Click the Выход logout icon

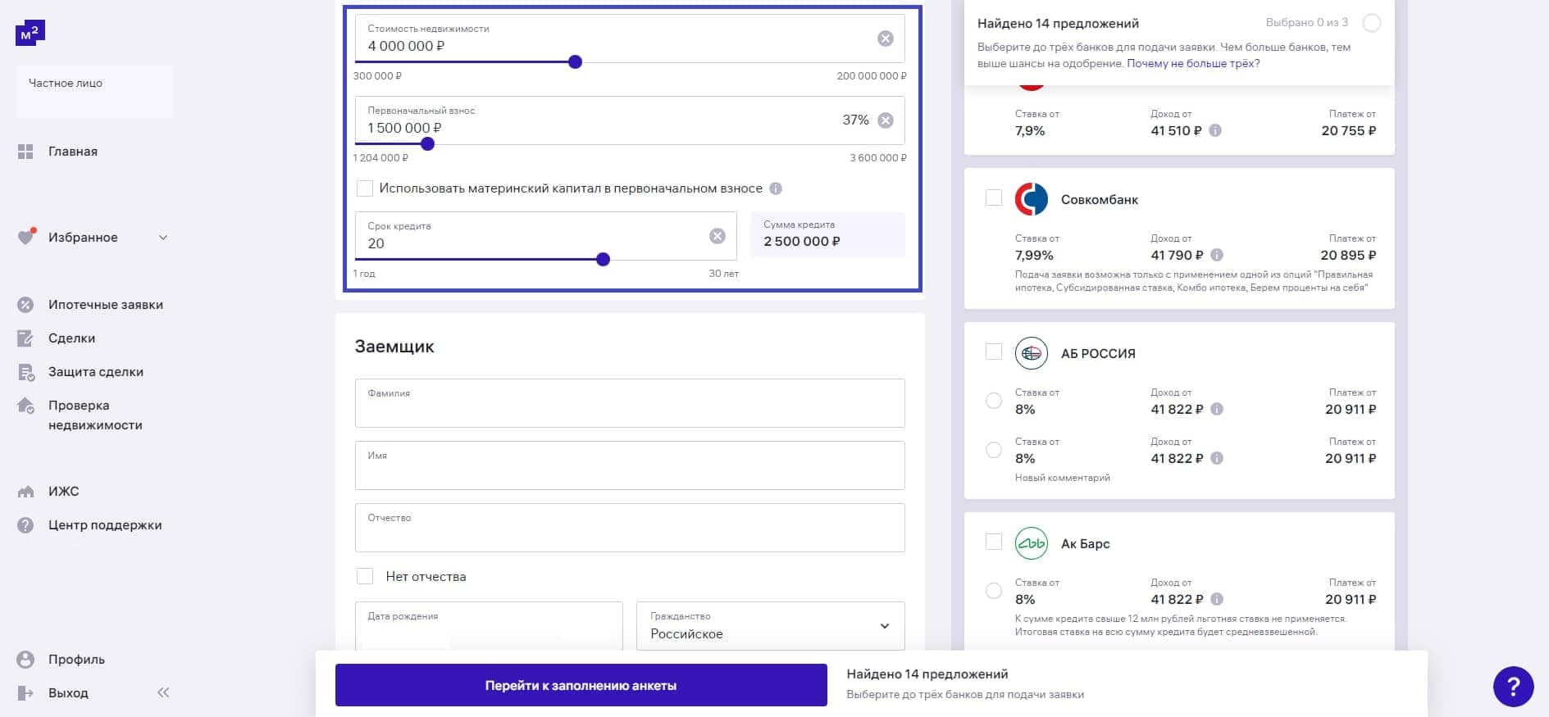coord(25,693)
